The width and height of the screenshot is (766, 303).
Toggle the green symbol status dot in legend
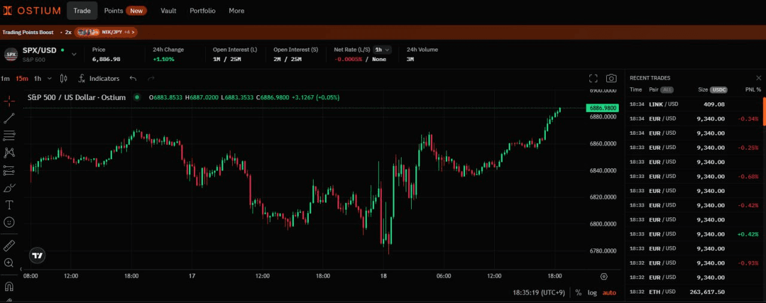[136, 97]
